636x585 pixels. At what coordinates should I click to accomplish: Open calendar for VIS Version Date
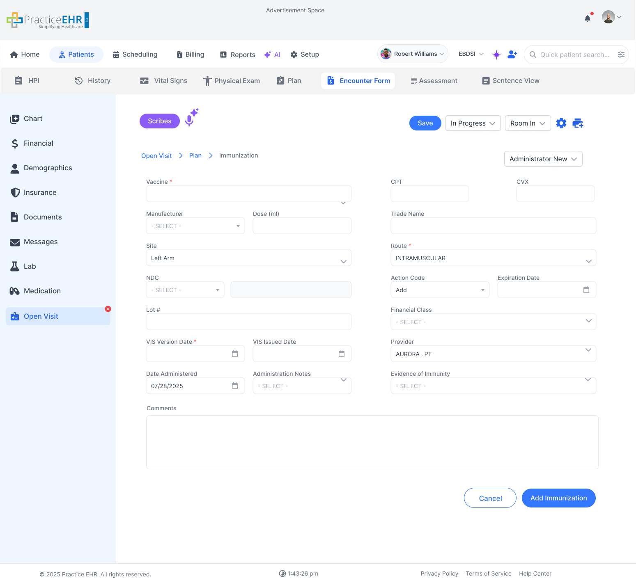[x=235, y=354]
